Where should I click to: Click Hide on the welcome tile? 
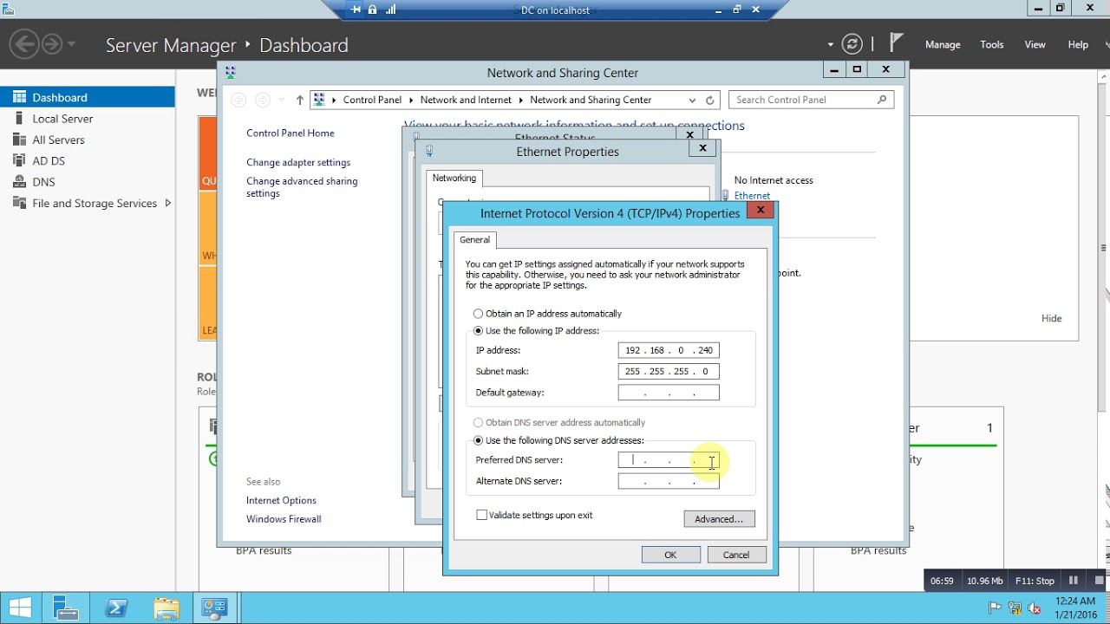[x=1051, y=318]
